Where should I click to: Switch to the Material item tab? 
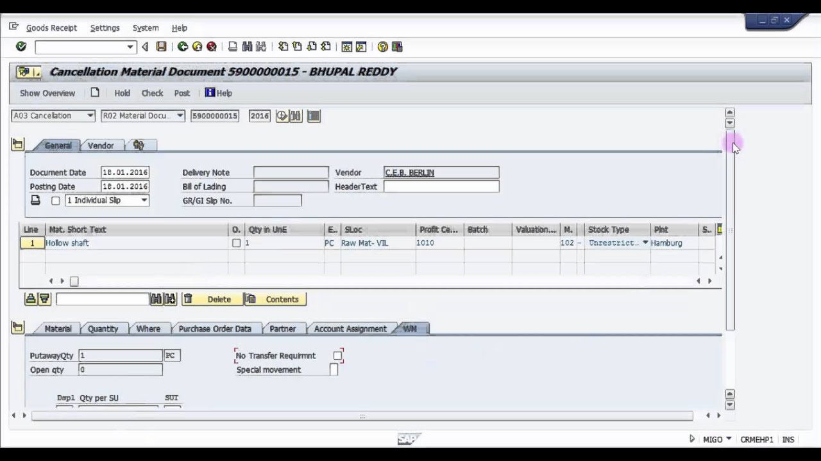[58, 328]
